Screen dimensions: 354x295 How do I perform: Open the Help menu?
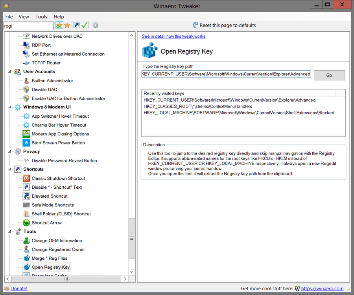pos(59,16)
